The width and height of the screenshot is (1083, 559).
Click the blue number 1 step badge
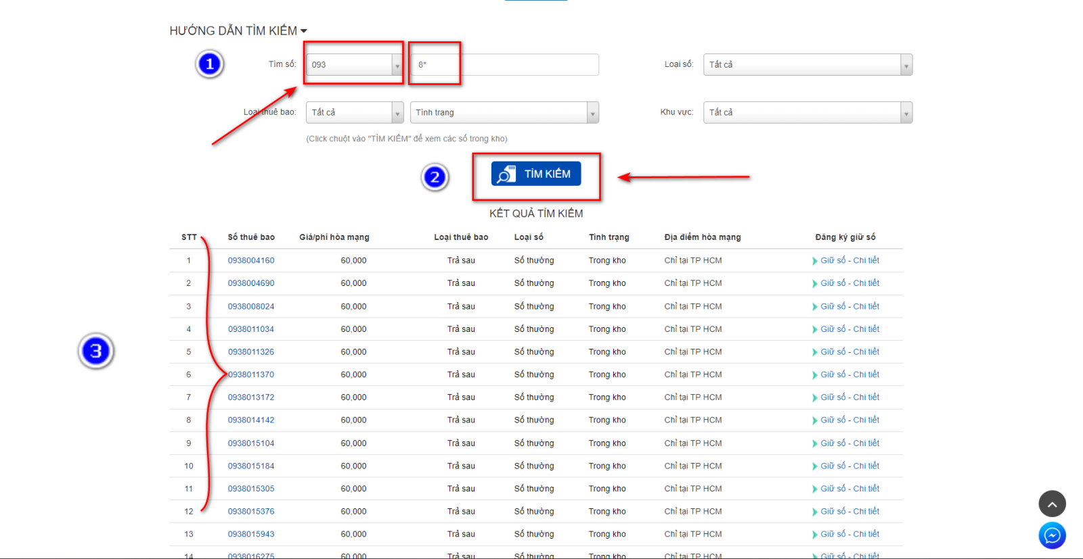click(x=210, y=64)
